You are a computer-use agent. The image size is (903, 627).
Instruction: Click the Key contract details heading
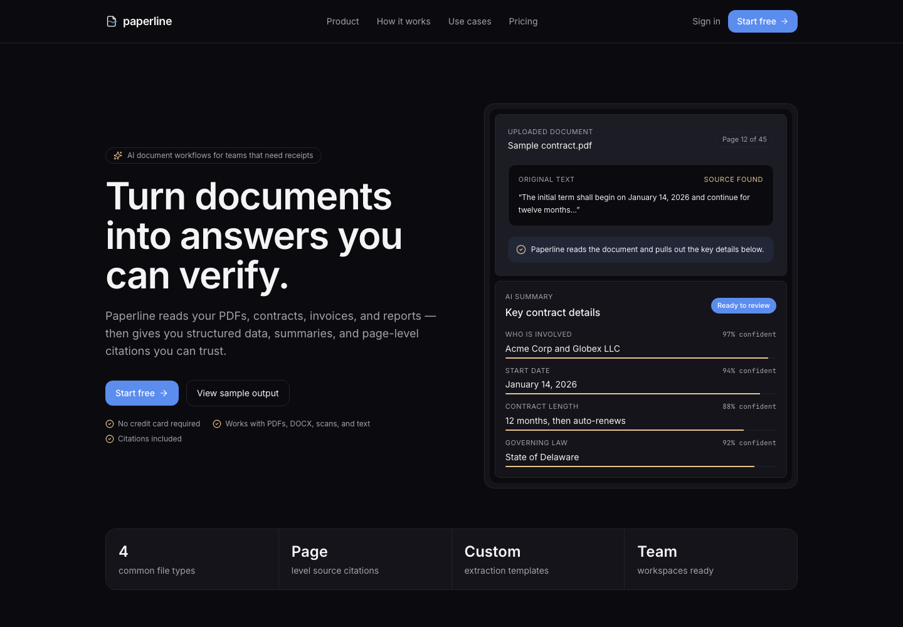[552, 312]
